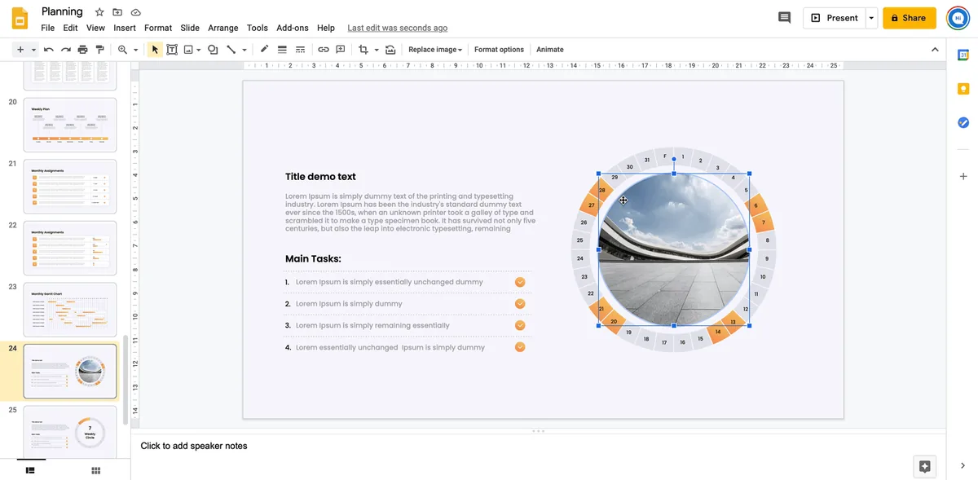Print the presentation
This screenshot has width=978, height=480.
tap(83, 50)
